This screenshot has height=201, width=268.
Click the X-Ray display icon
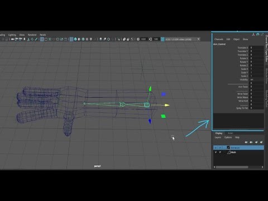pyautogui.click(x=124, y=39)
